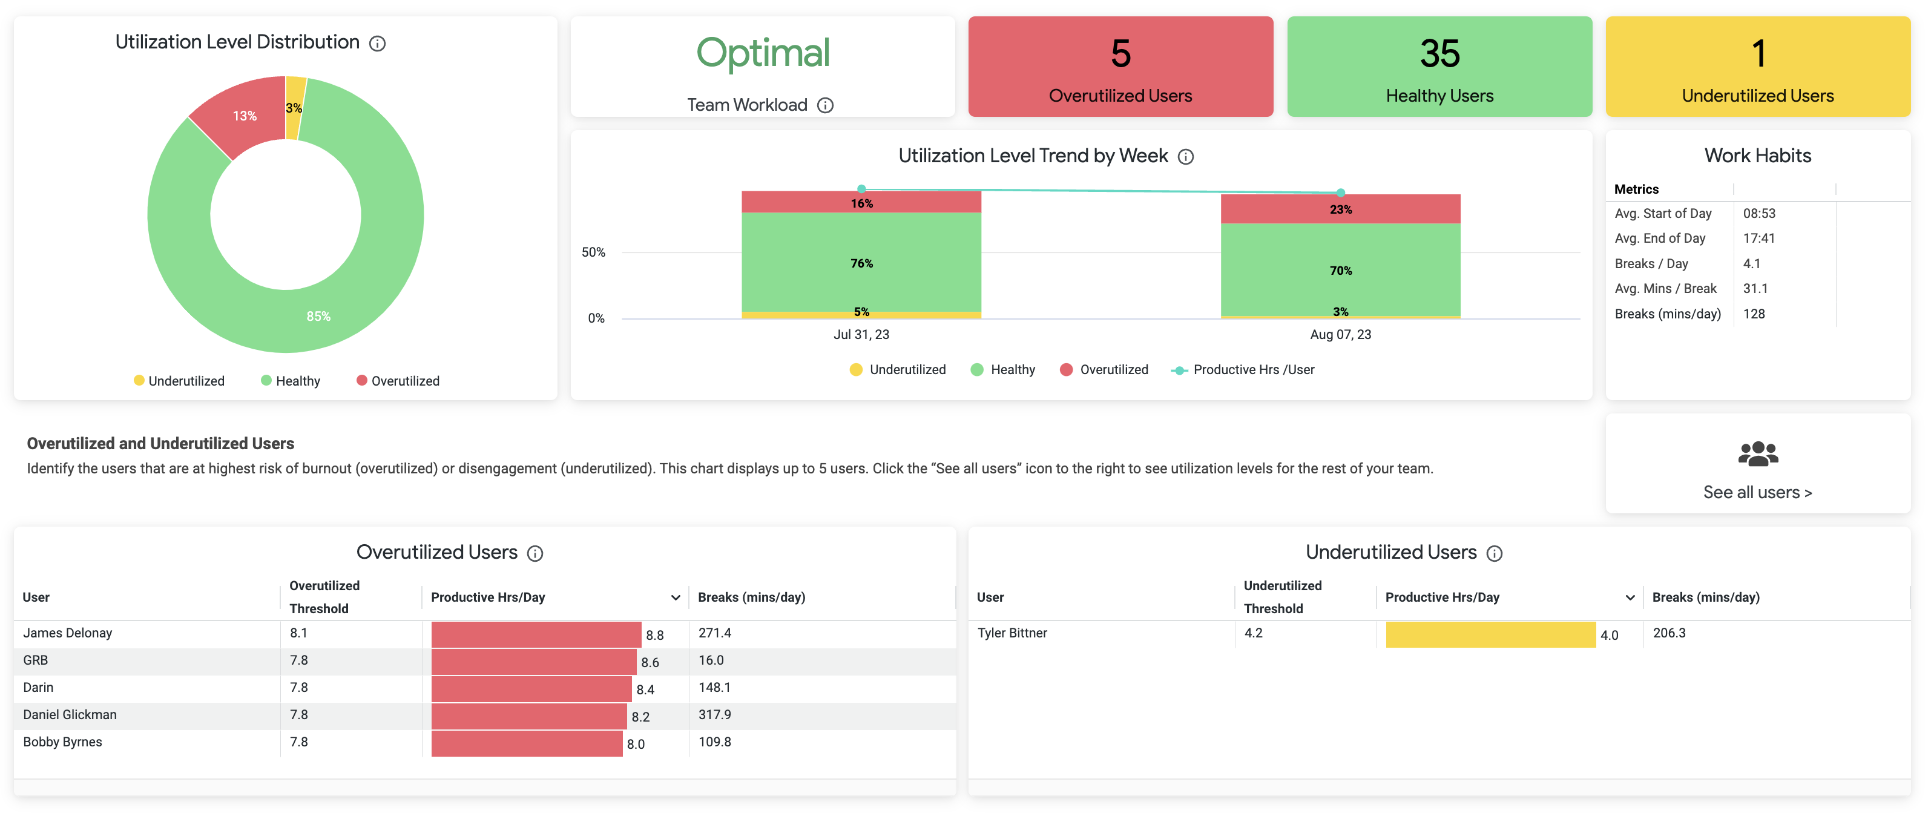Click the group of people icon

1757,454
